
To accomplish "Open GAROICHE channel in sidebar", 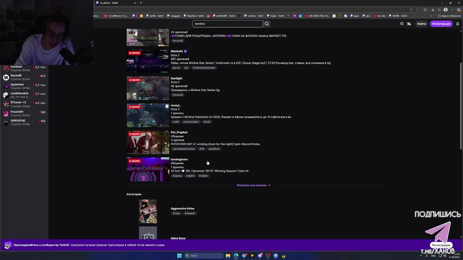I will click(24, 122).
